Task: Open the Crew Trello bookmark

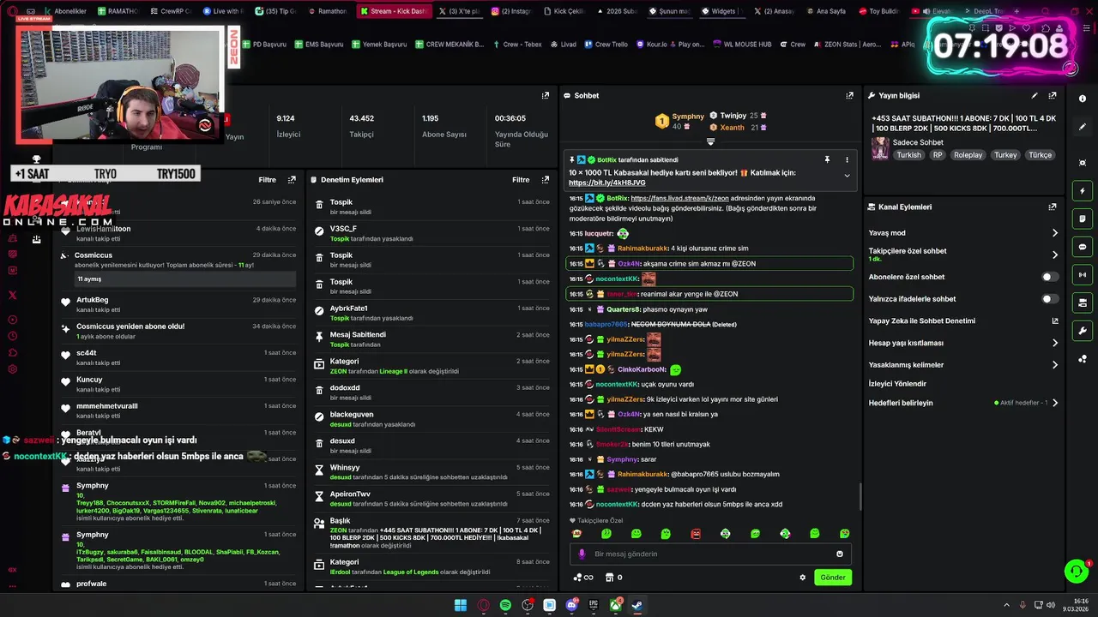Action: point(606,44)
